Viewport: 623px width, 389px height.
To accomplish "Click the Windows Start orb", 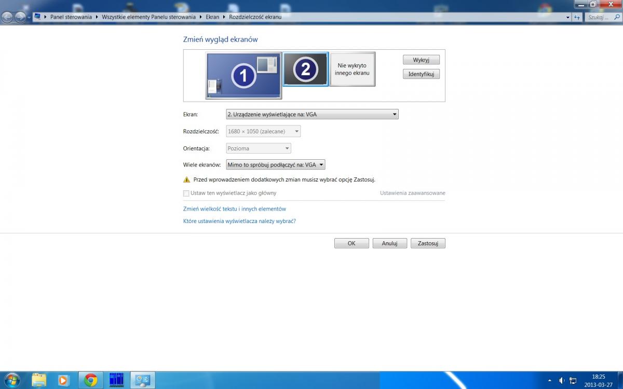I will tap(11, 380).
